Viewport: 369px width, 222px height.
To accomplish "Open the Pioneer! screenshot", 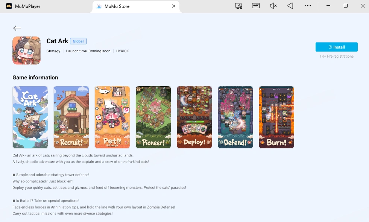I will (x=153, y=117).
